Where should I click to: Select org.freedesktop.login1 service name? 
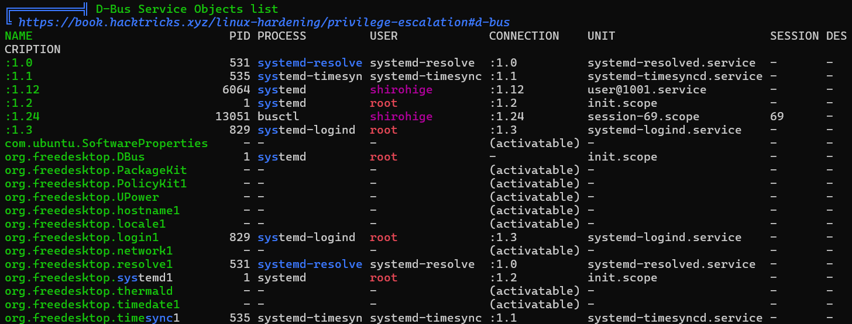tap(82, 237)
